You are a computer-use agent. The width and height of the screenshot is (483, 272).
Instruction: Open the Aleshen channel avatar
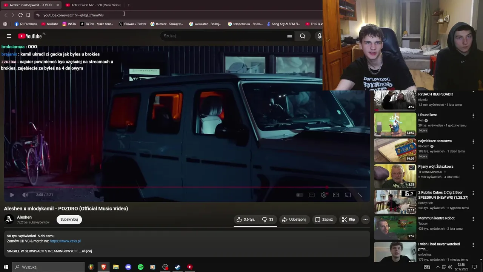pos(9,219)
